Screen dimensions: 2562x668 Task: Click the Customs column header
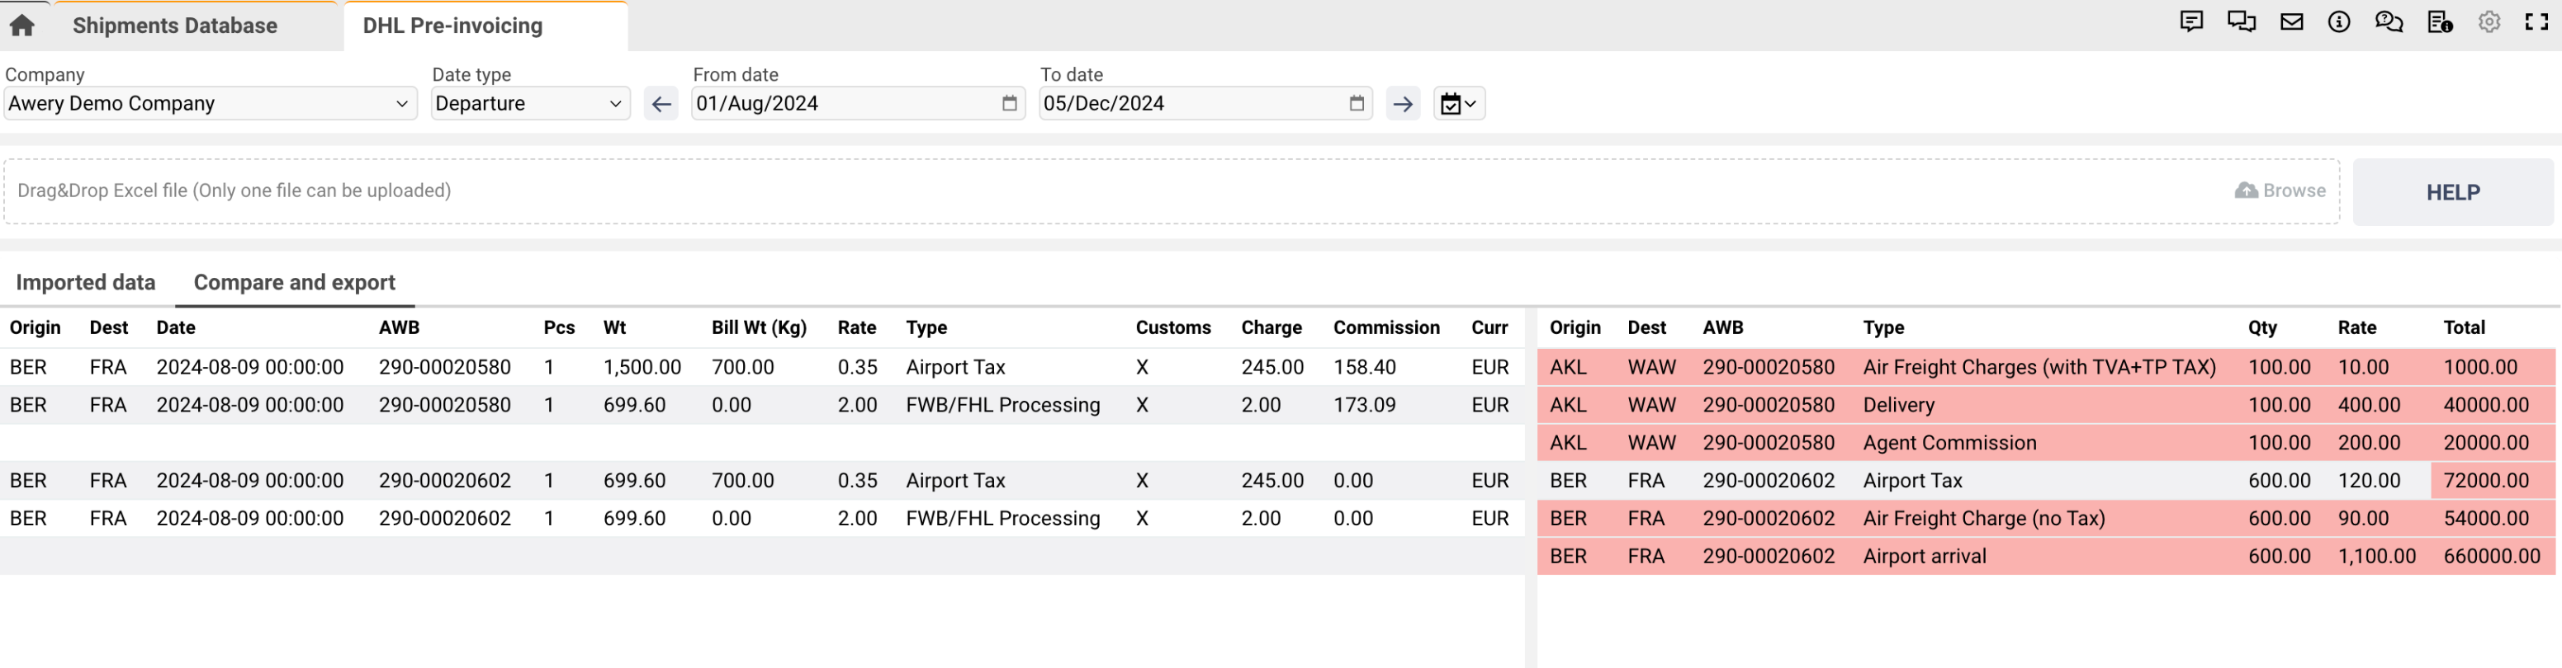tap(1172, 327)
